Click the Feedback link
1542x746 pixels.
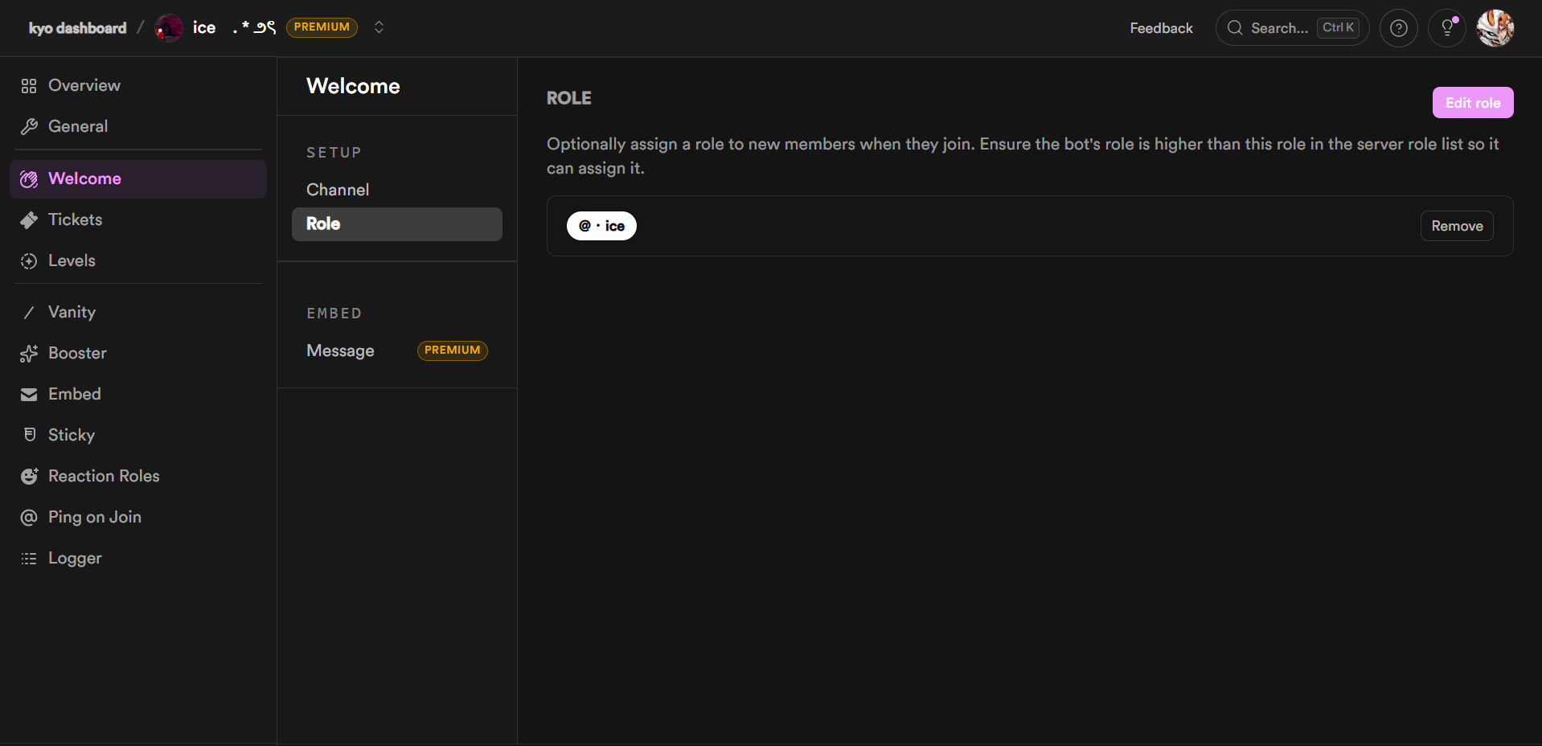(x=1161, y=28)
